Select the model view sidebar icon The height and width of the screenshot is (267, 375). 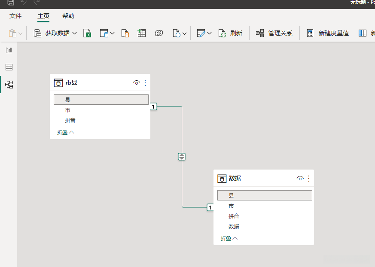point(9,85)
